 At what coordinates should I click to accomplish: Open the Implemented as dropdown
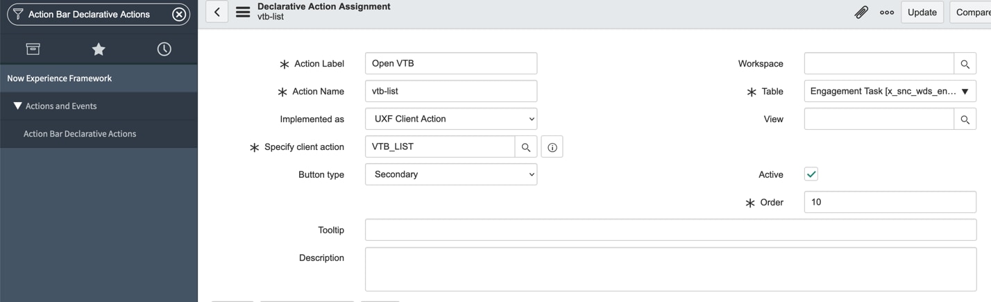point(451,119)
